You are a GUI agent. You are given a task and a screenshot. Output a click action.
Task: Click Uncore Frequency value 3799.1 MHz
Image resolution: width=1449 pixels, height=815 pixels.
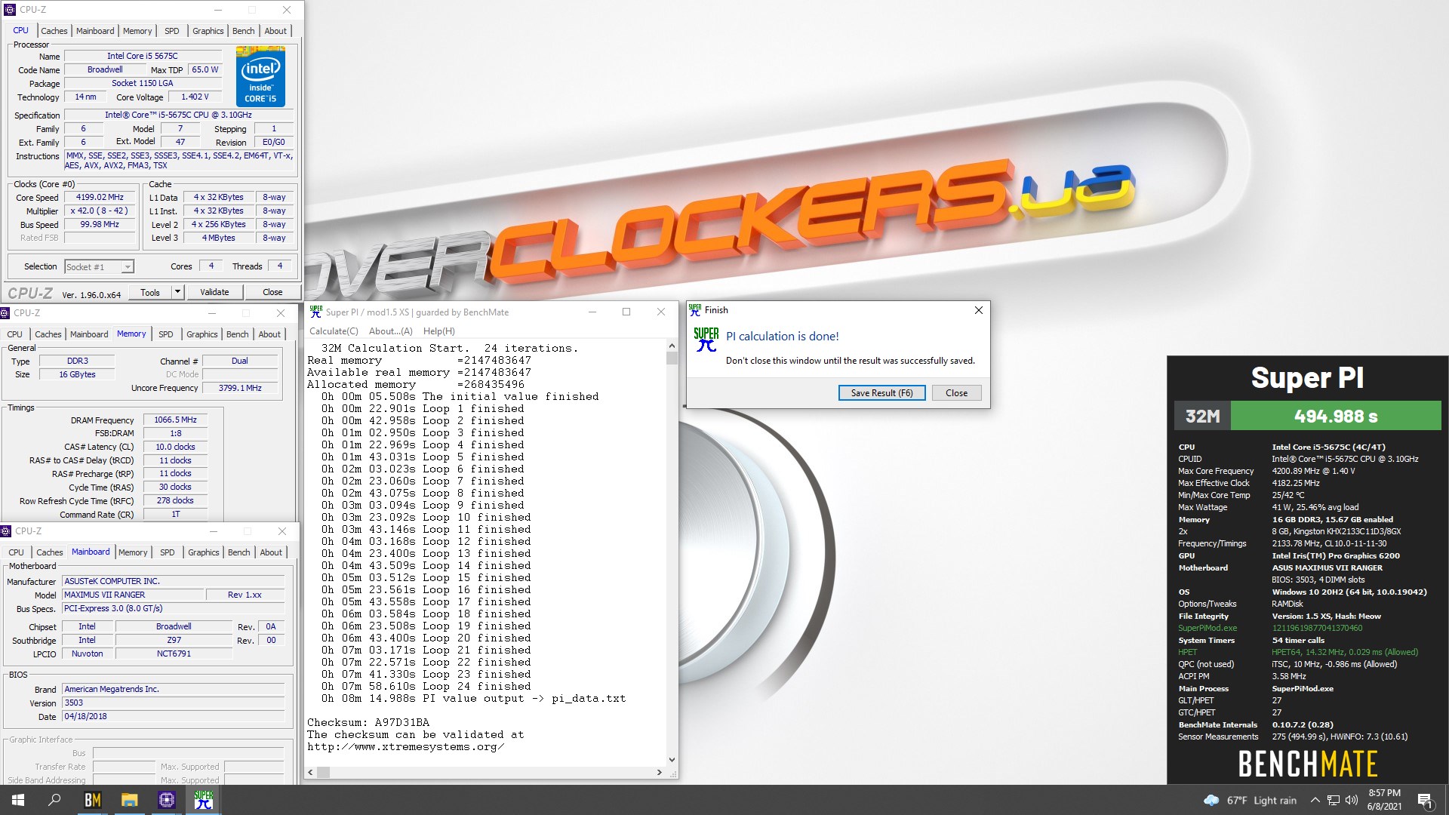pyautogui.click(x=240, y=388)
